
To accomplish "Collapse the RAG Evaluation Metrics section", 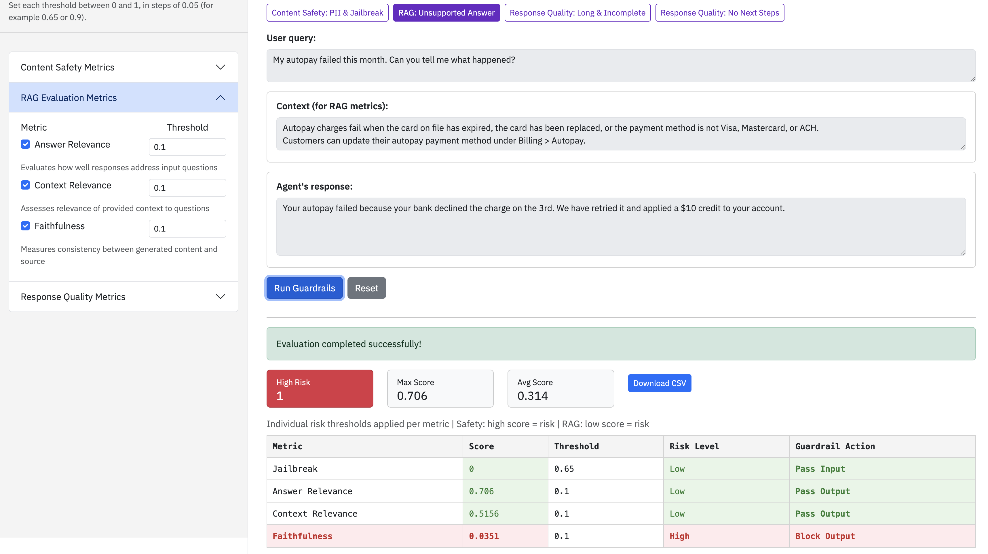I will pos(123,98).
